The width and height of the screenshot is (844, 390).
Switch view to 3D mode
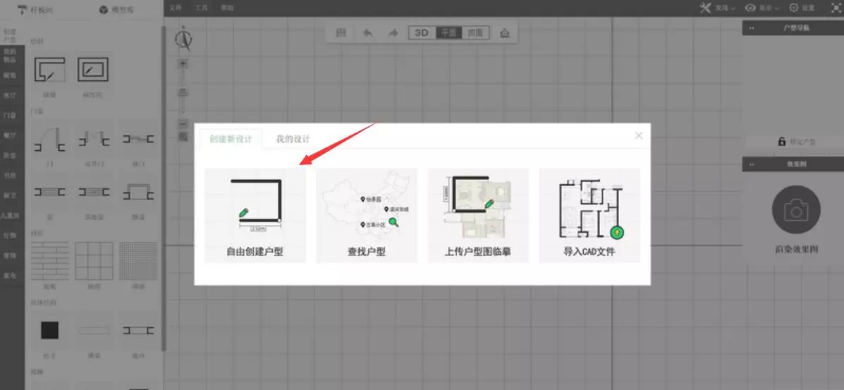click(x=422, y=33)
